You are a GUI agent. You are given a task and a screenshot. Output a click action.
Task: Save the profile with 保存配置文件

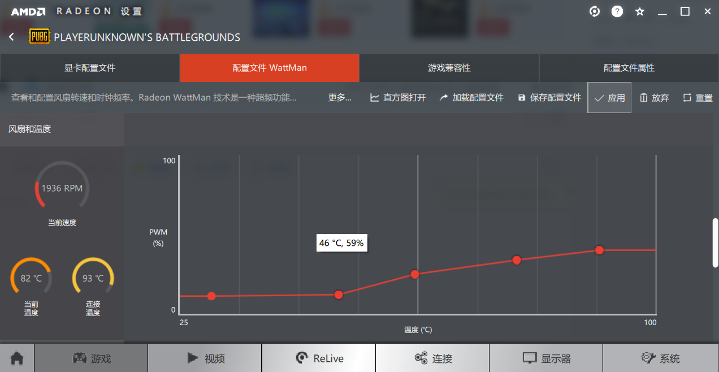coord(549,98)
